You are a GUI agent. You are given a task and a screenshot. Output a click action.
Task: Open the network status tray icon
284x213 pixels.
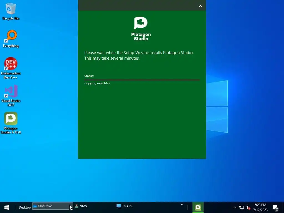[242, 207]
